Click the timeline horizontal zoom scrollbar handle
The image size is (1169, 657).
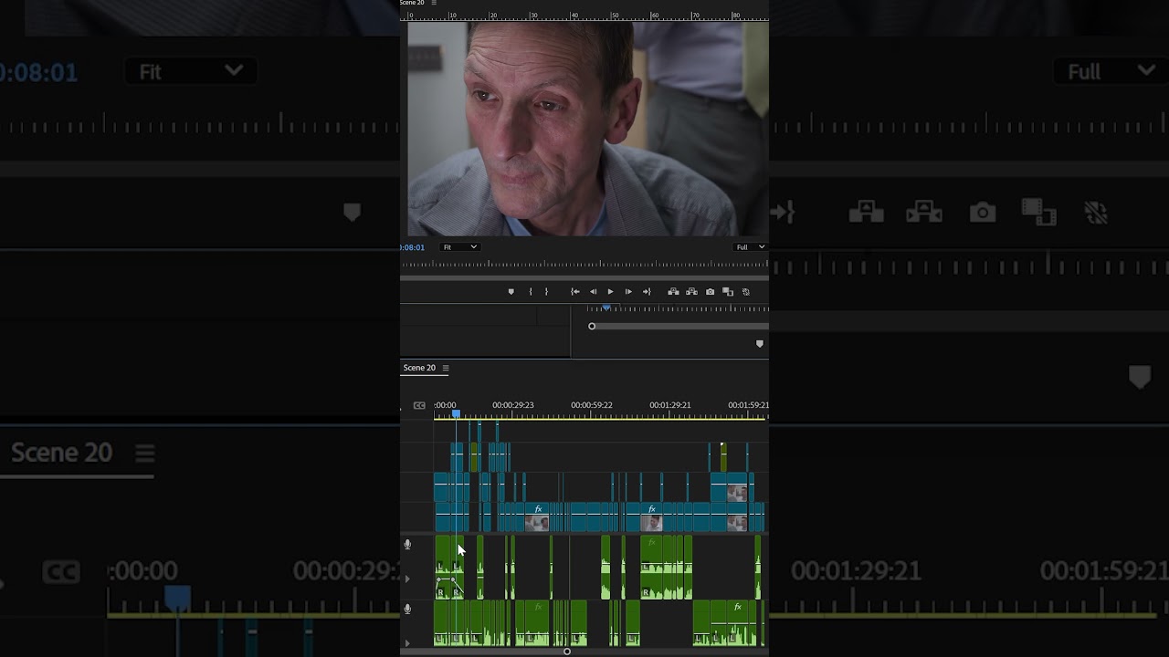pyautogui.click(x=567, y=652)
